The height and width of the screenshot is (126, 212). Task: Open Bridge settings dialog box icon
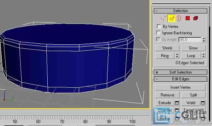pos(177,119)
